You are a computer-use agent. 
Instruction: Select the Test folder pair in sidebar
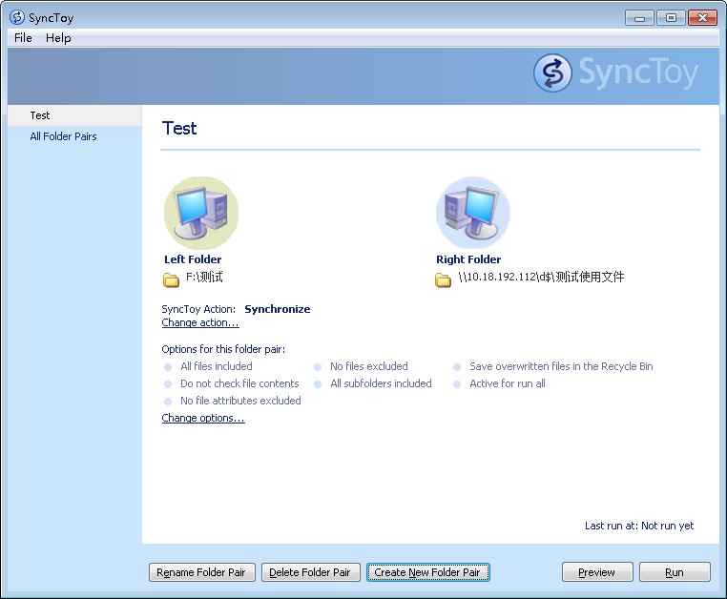coord(74,115)
